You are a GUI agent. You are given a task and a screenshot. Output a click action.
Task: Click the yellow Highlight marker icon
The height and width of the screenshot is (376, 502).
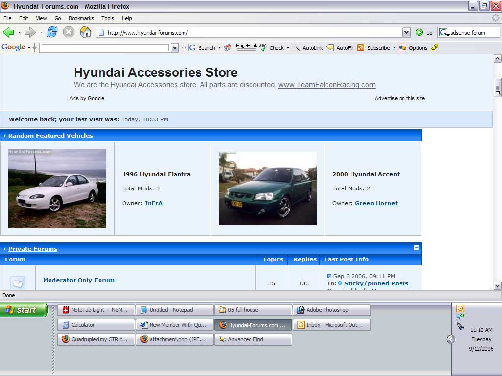(435, 47)
